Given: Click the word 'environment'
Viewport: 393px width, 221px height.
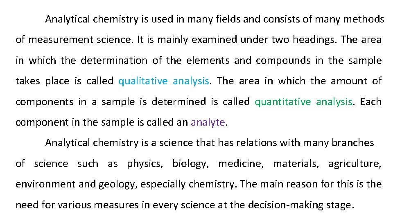Looking at the screenshot, I should (x=46, y=184).
